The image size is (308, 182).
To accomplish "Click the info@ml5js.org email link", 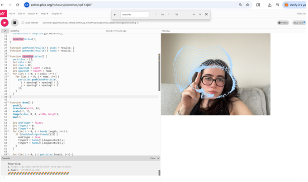I will pos(30,170).
